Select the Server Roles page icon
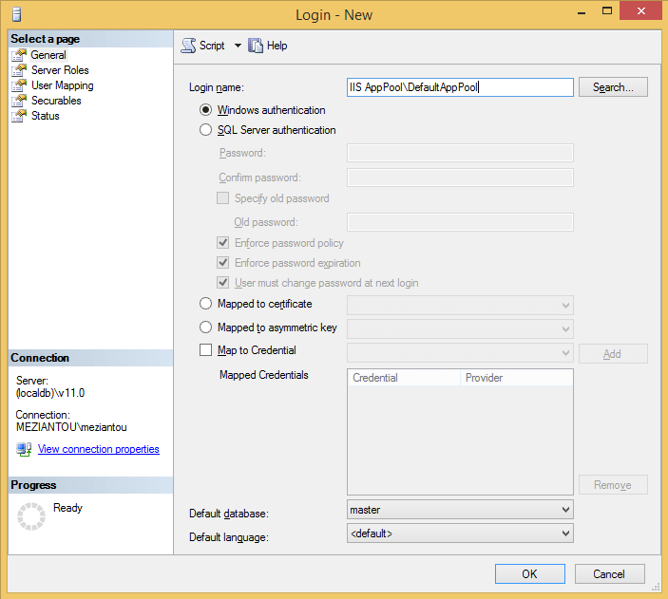This screenshot has width=668, height=599. pos(19,70)
